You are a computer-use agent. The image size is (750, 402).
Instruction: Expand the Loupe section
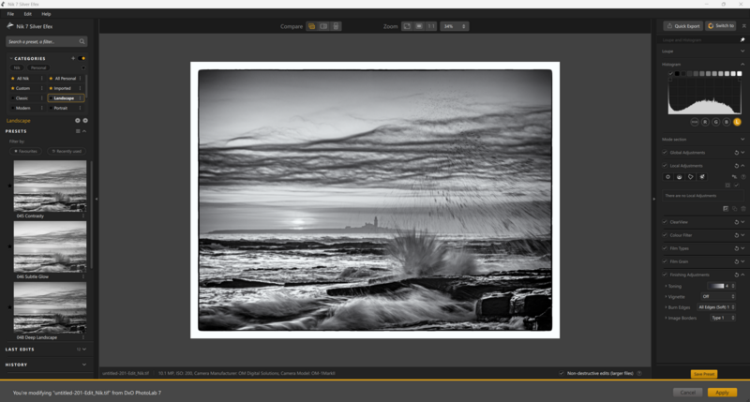(742, 52)
